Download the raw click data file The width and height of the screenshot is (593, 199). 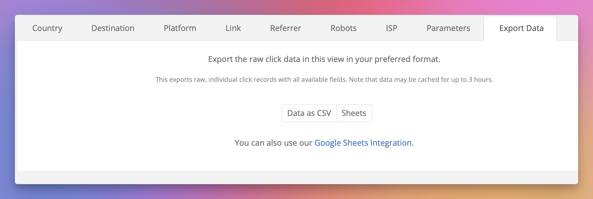coord(309,113)
